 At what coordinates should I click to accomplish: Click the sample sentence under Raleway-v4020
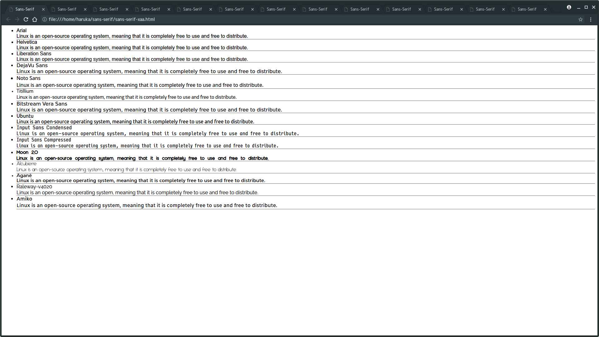pyautogui.click(x=137, y=192)
